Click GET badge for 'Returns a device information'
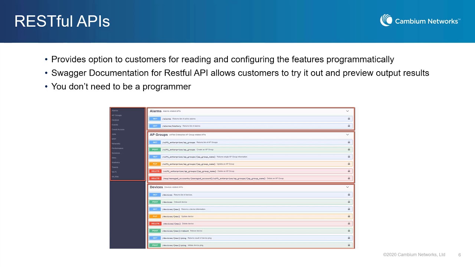This screenshot has height=267, width=475. tap(155, 209)
